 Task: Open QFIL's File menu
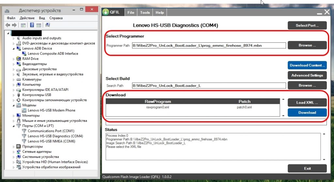[x=131, y=13]
